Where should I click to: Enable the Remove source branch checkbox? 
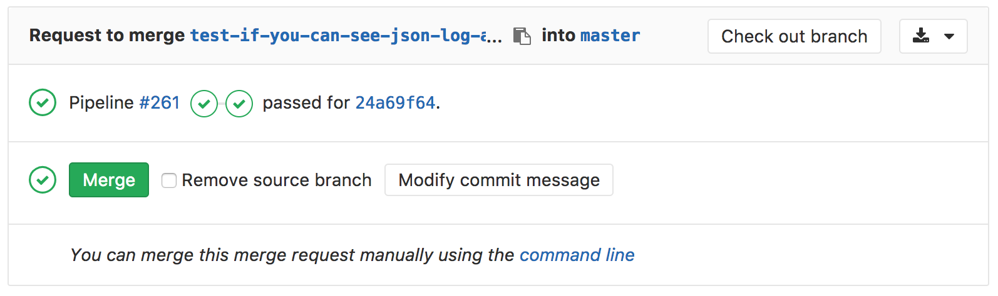(x=169, y=180)
